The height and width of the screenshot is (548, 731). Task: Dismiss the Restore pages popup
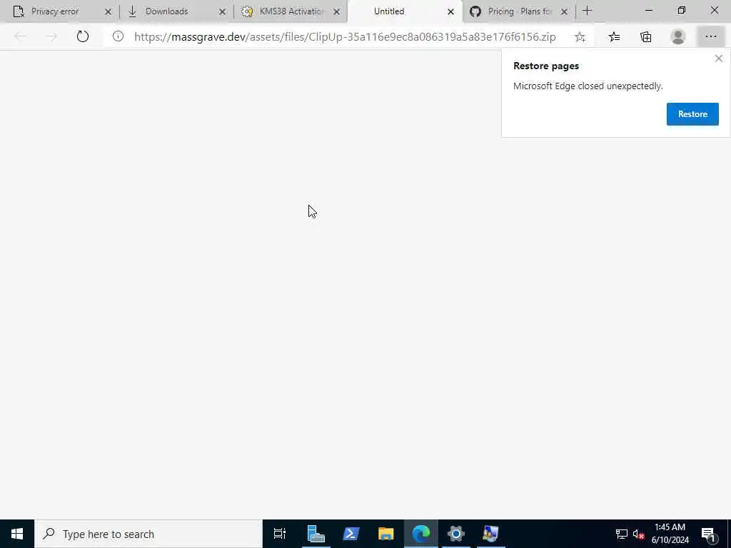718,59
